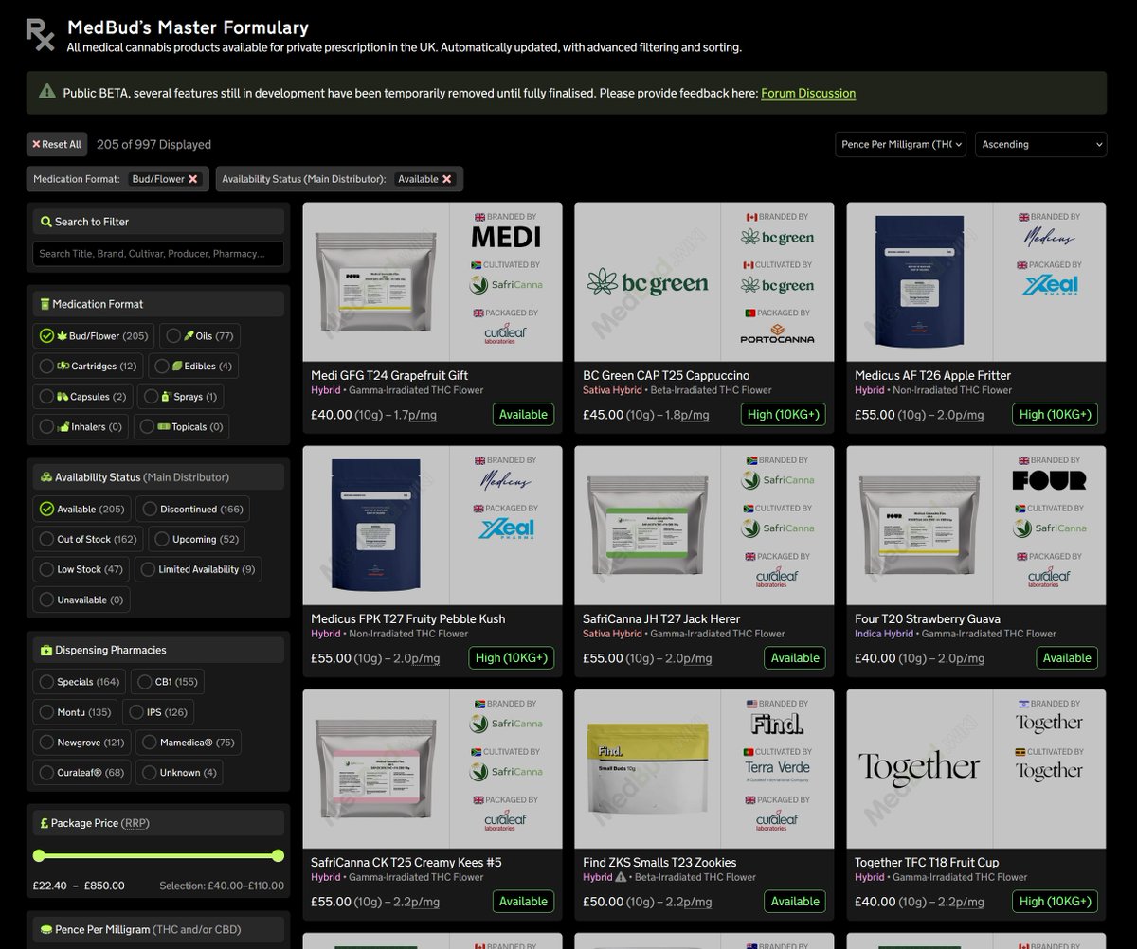
Task: Click the Rx logo icon
Action: 40,34
